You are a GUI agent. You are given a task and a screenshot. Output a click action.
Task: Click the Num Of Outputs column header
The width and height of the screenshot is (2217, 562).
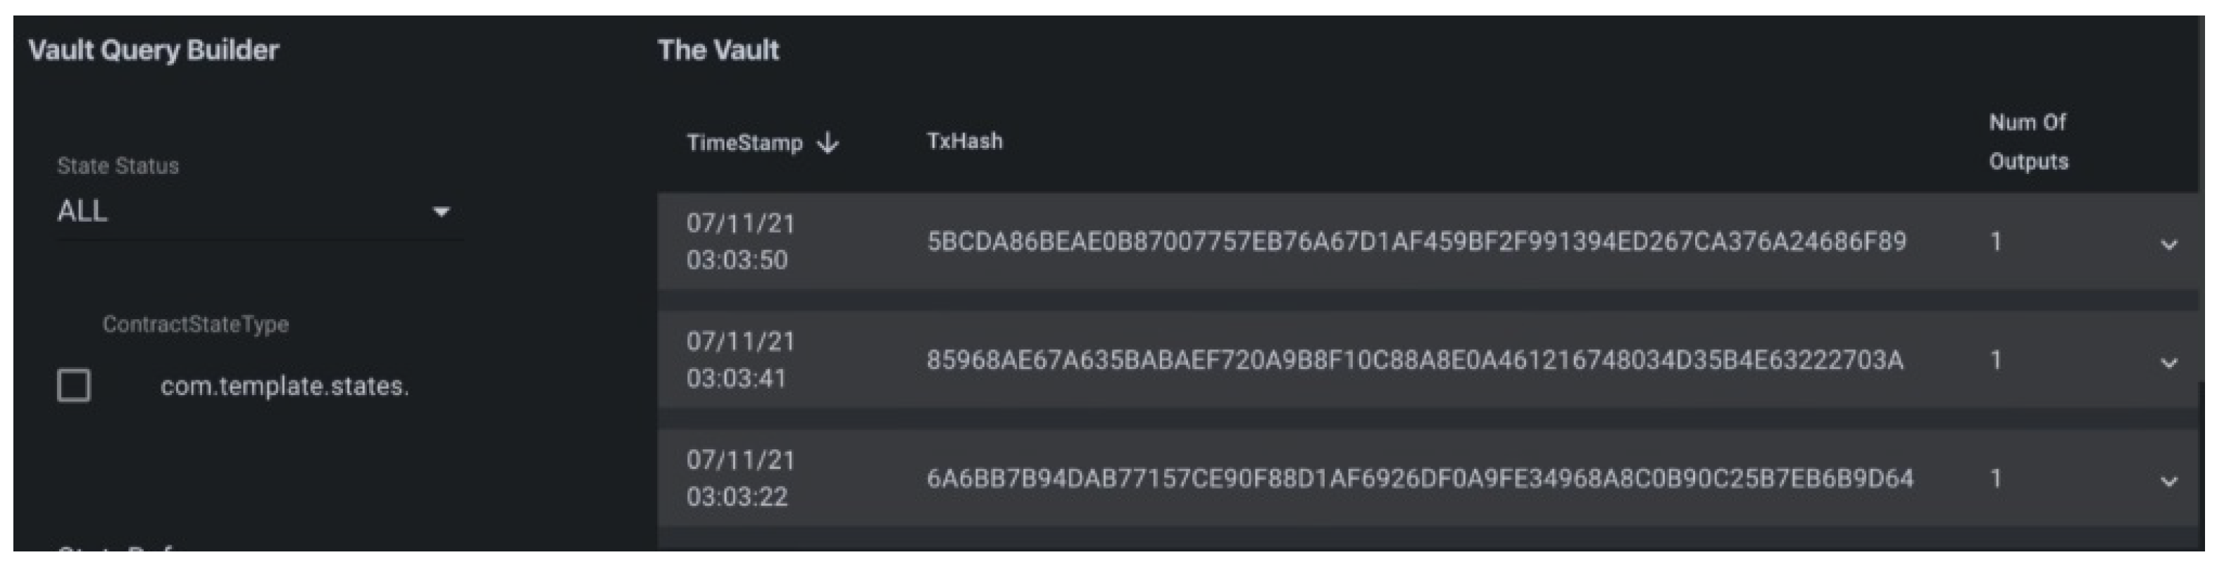tap(2028, 142)
